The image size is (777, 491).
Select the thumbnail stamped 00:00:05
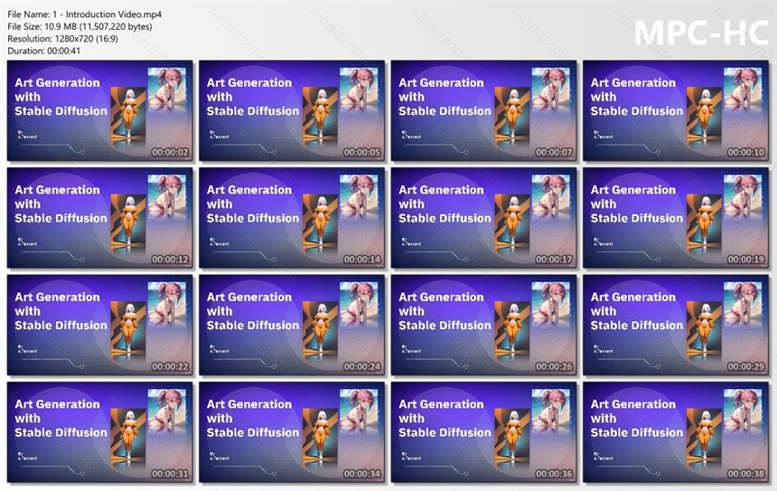pyautogui.click(x=292, y=111)
